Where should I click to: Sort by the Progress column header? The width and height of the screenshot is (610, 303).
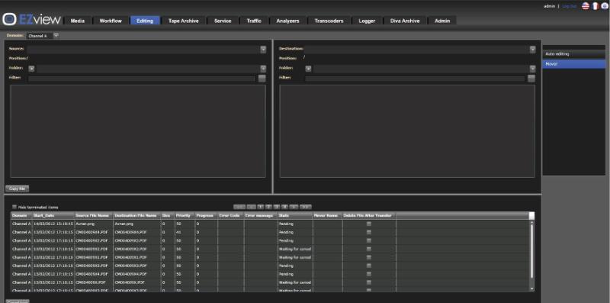206,215
